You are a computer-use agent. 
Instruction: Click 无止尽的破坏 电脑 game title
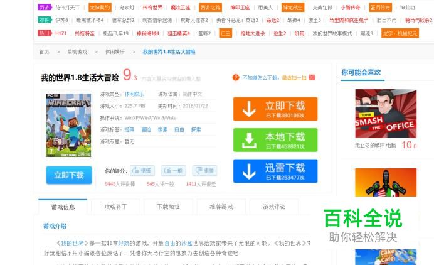(376, 145)
